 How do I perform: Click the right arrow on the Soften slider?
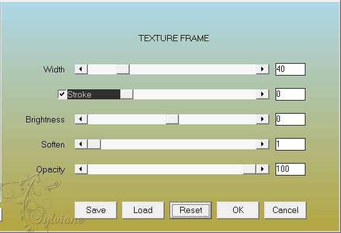(262, 144)
